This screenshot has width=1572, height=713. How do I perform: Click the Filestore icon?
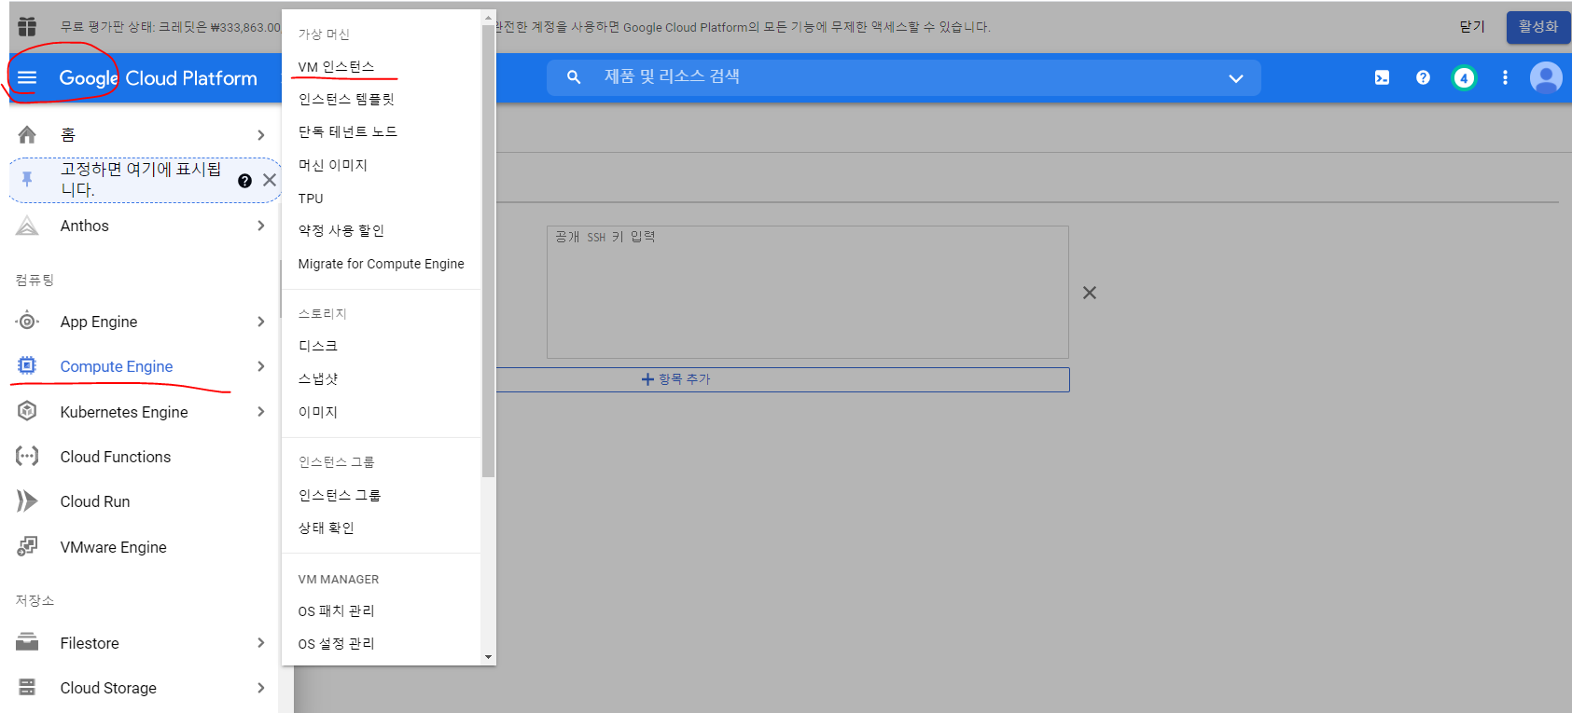[27, 642]
